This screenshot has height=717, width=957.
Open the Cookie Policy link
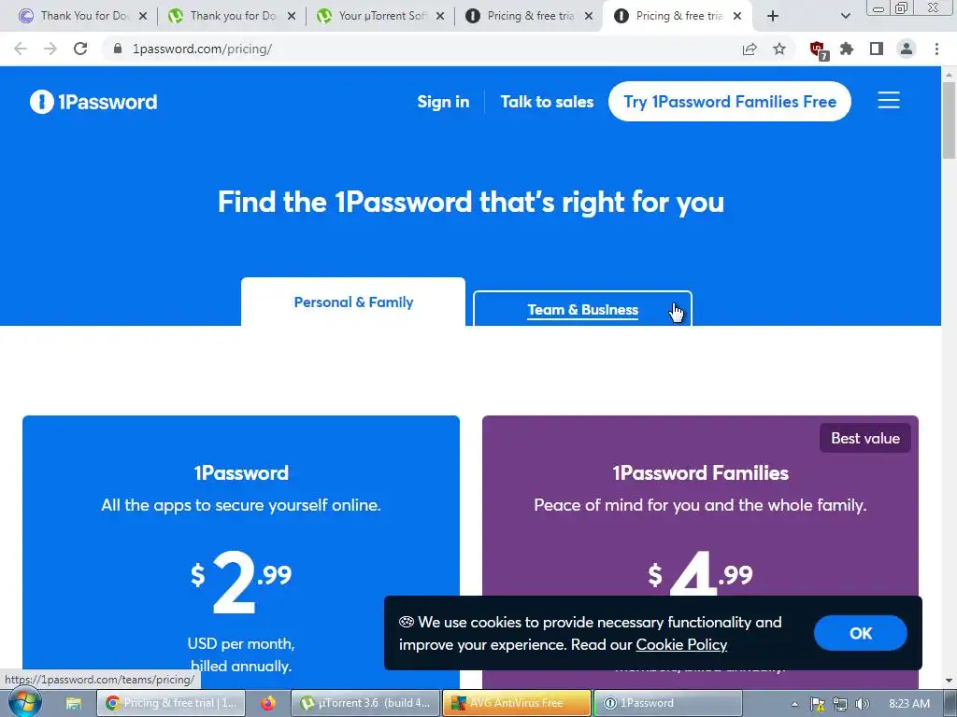tap(681, 644)
